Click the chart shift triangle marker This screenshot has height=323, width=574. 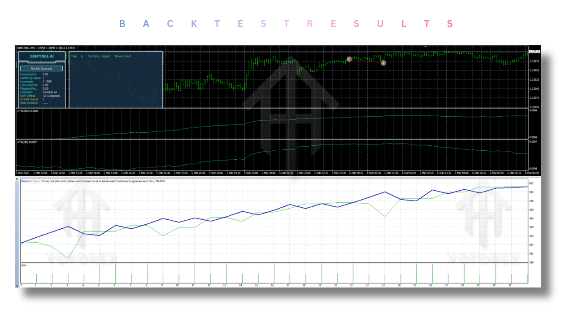tap(425, 46)
